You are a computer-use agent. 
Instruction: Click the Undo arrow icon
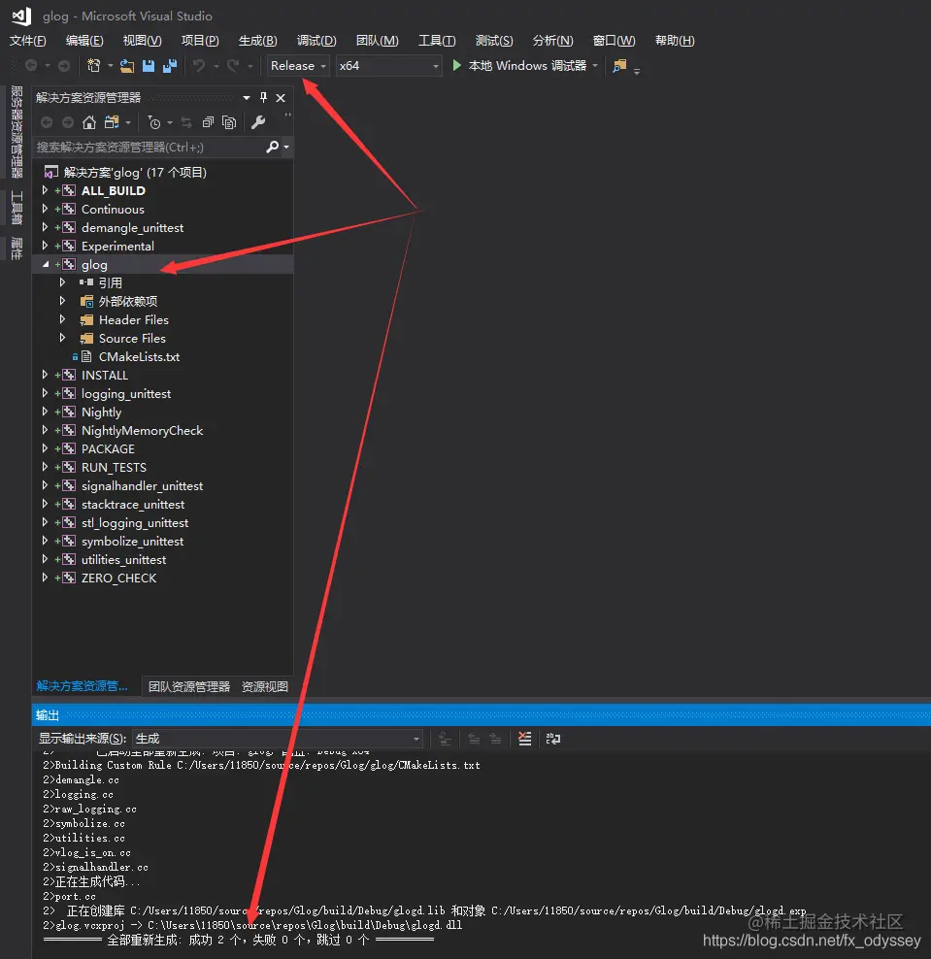click(x=199, y=65)
